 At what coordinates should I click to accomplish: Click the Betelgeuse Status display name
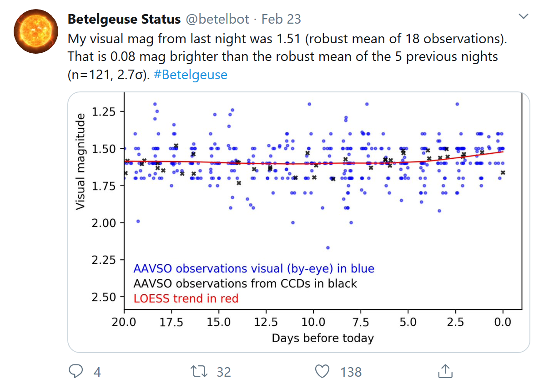(x=124, y=19)
